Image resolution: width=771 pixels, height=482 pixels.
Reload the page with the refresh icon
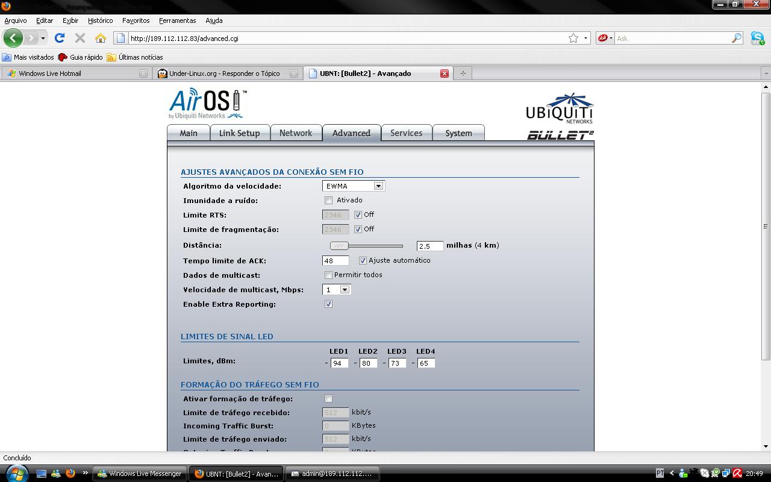coord(60,38)
